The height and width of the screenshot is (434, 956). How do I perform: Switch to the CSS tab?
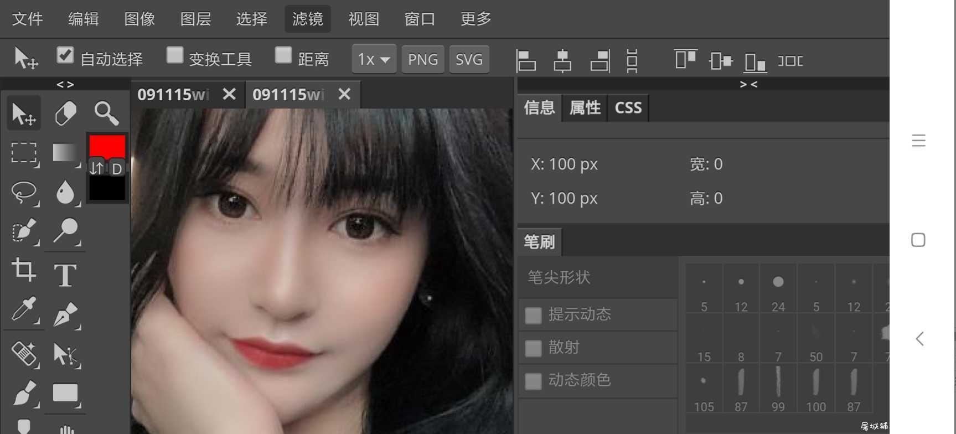(628, 107)
